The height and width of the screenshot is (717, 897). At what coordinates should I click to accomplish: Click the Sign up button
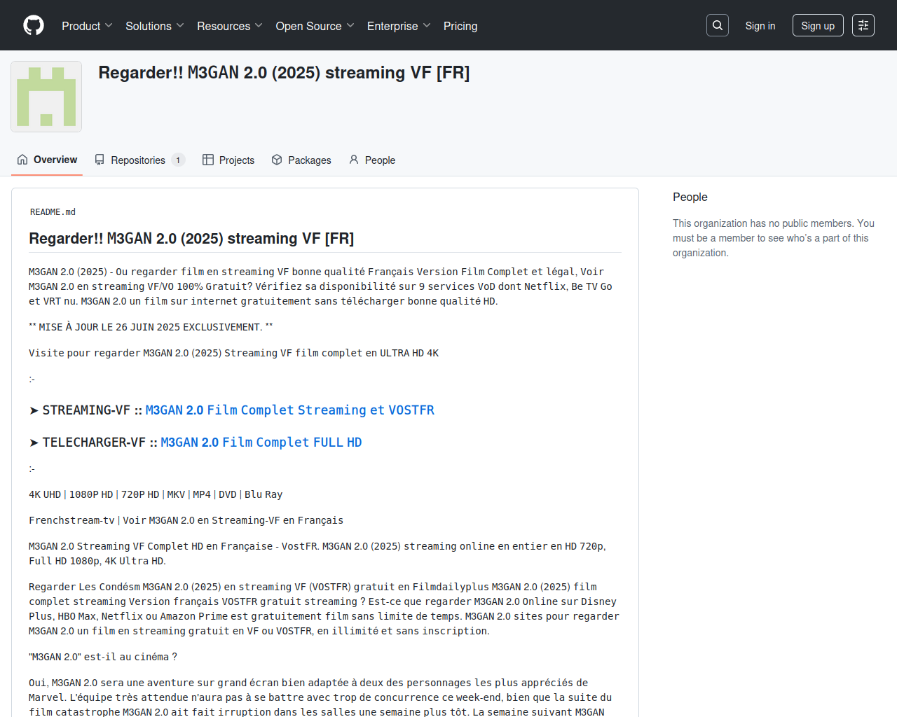coord(818,26)
